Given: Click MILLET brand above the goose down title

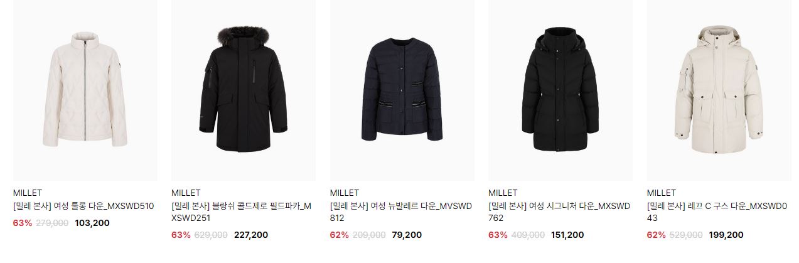Looking at the screenshot, I should click(x=662, y=193).
